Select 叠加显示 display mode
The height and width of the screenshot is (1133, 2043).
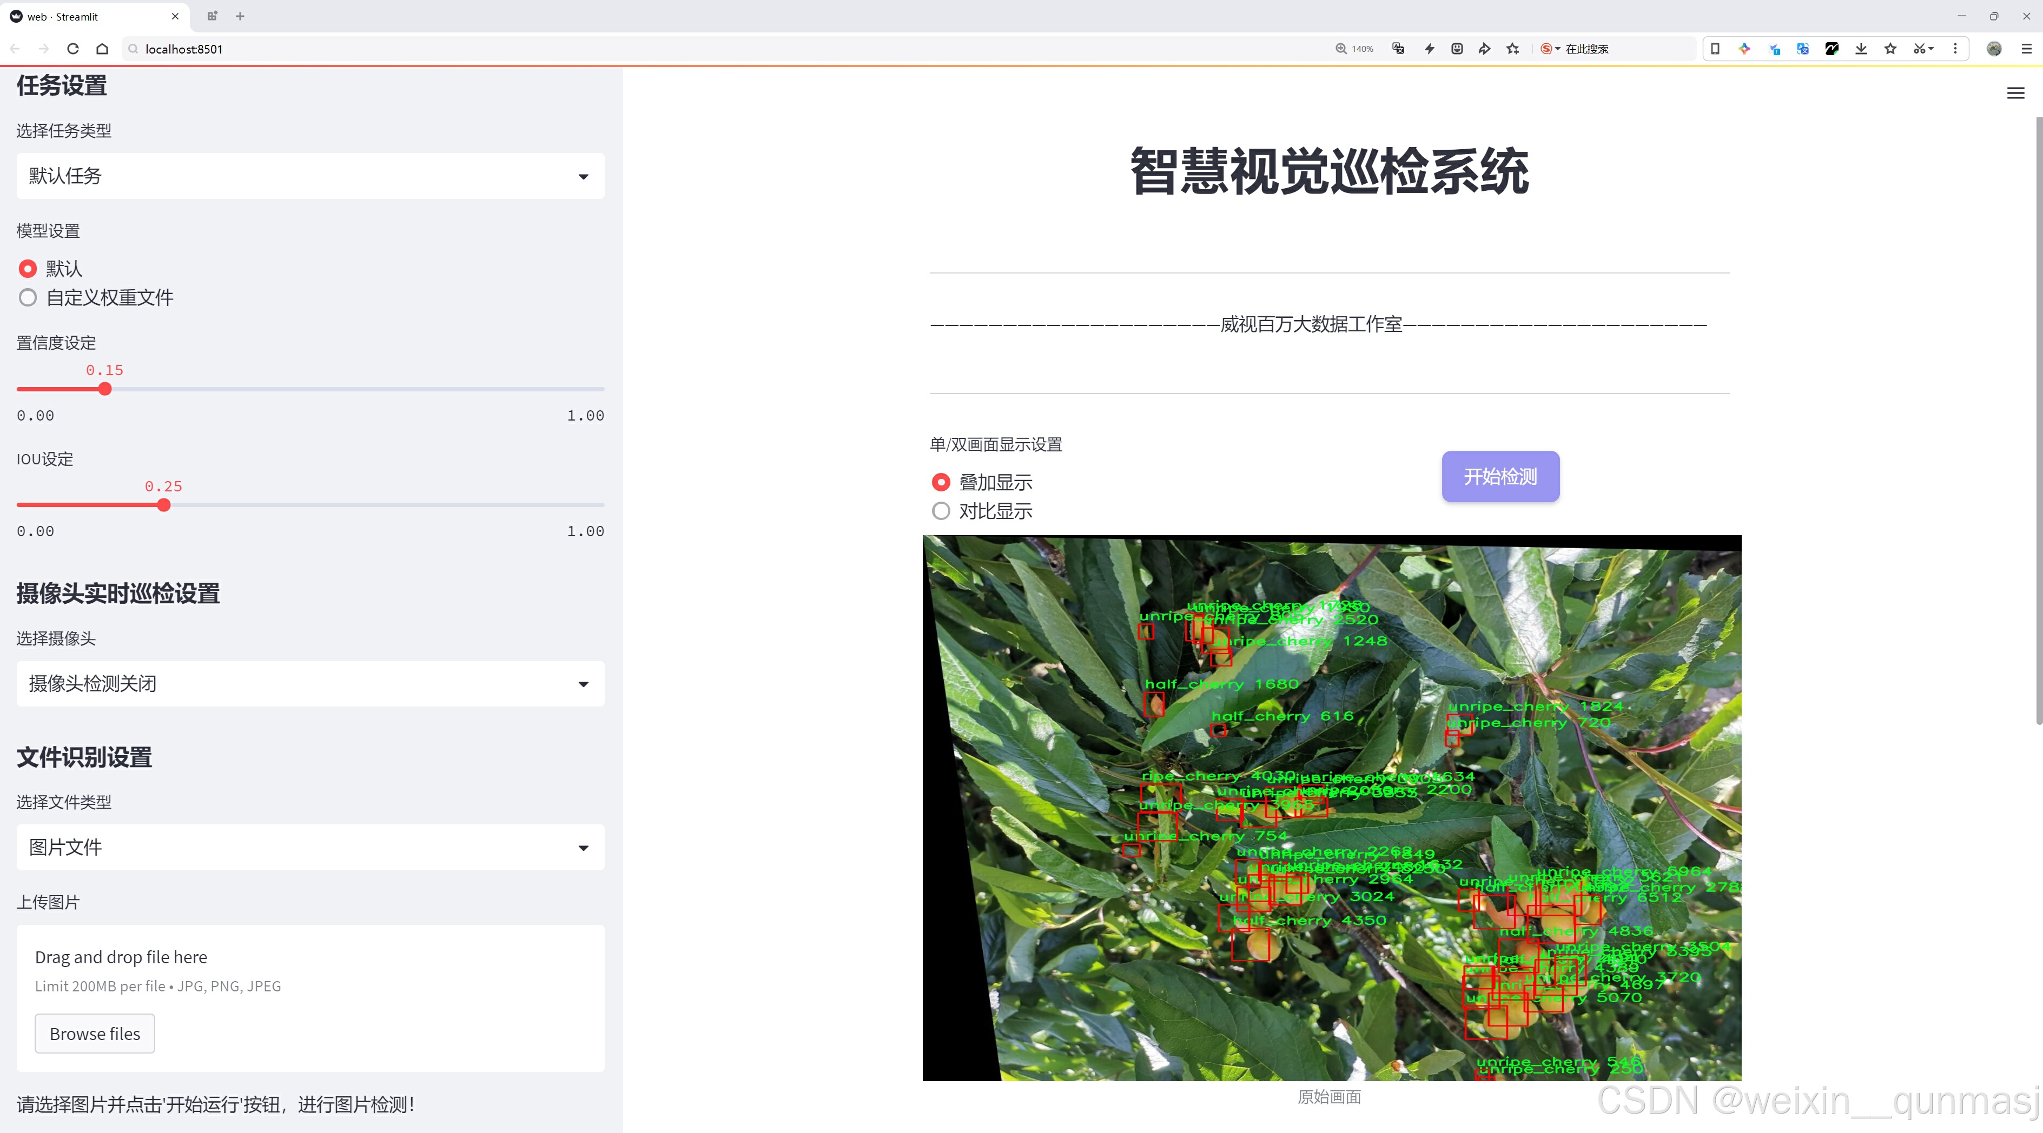[941, 483]
